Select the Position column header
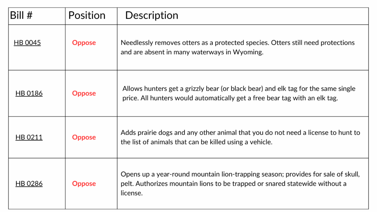The image size is (377, 212). point(87,15)
